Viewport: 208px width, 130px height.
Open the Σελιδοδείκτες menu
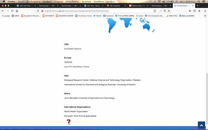click(72, 2)
